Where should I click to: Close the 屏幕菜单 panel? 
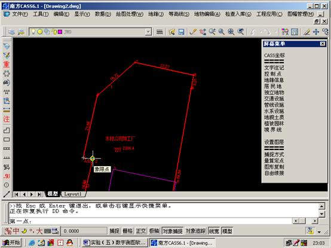[323, 44]
